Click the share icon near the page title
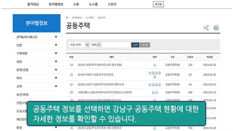The width and height of the screenshot is (233, 131). pos(206,28)
